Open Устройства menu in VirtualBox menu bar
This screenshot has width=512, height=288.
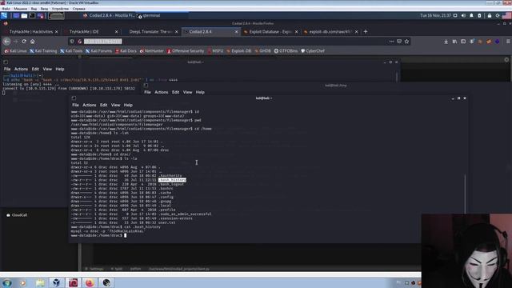pos(60,9)
